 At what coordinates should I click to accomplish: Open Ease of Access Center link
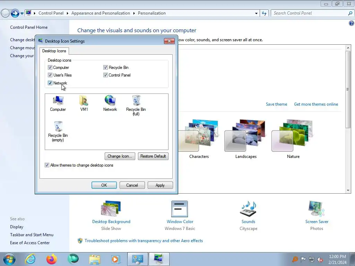coord(30,243)
